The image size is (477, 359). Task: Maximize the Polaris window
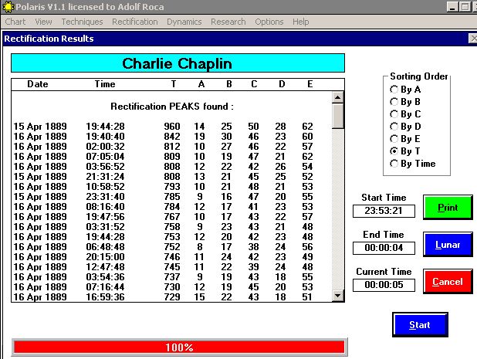(465, 7)
